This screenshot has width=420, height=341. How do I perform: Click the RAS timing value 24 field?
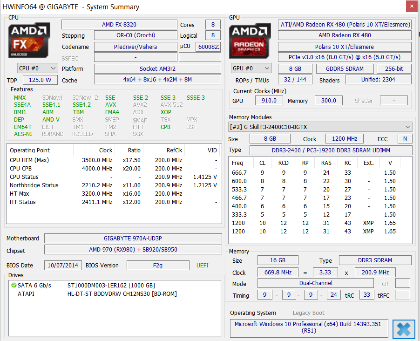(333, 295)
